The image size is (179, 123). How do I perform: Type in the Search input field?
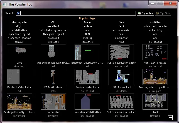[x=78, y=13]
